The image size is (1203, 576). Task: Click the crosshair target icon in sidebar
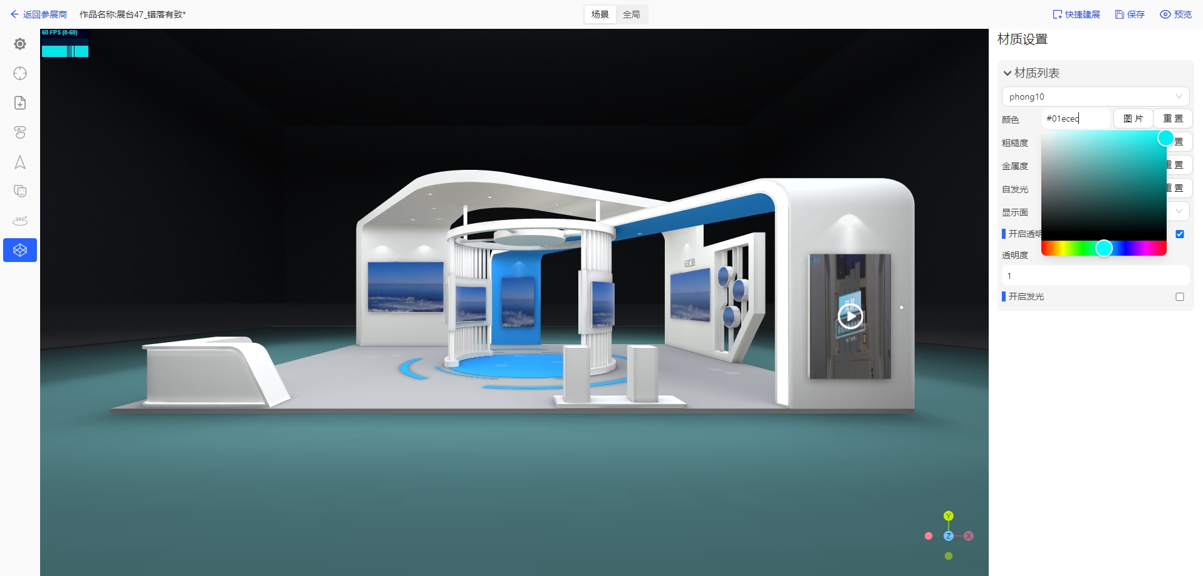click(20, 73)
